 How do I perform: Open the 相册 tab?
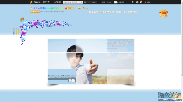[x=102, y=12]
